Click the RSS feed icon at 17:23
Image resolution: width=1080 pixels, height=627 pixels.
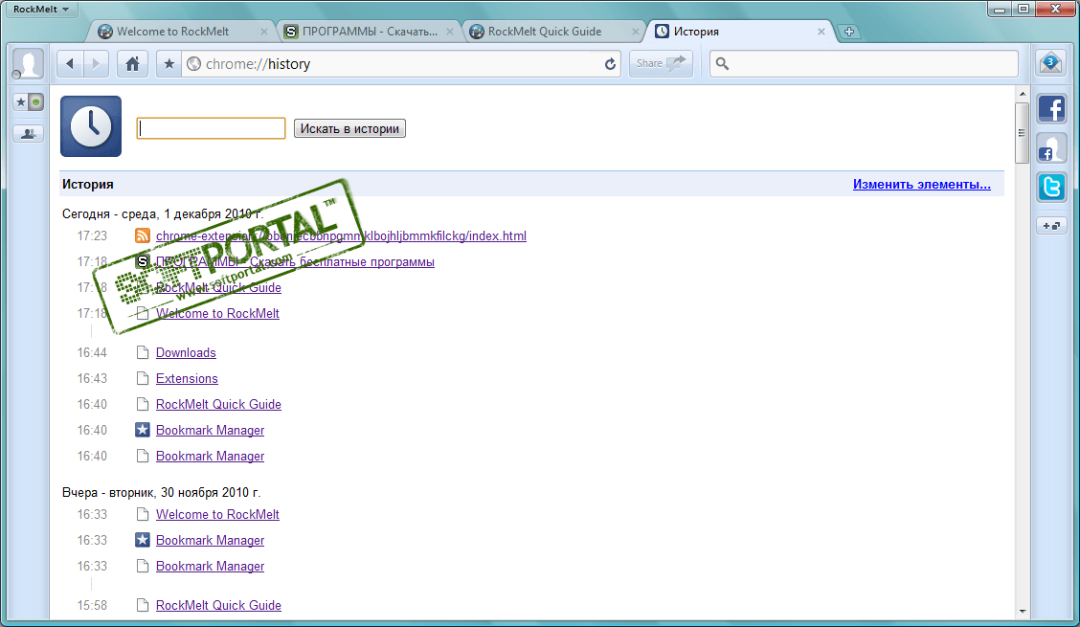143,235
